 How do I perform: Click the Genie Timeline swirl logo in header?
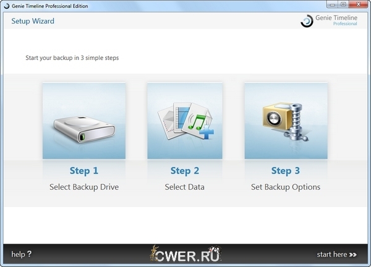coord(307,21)
